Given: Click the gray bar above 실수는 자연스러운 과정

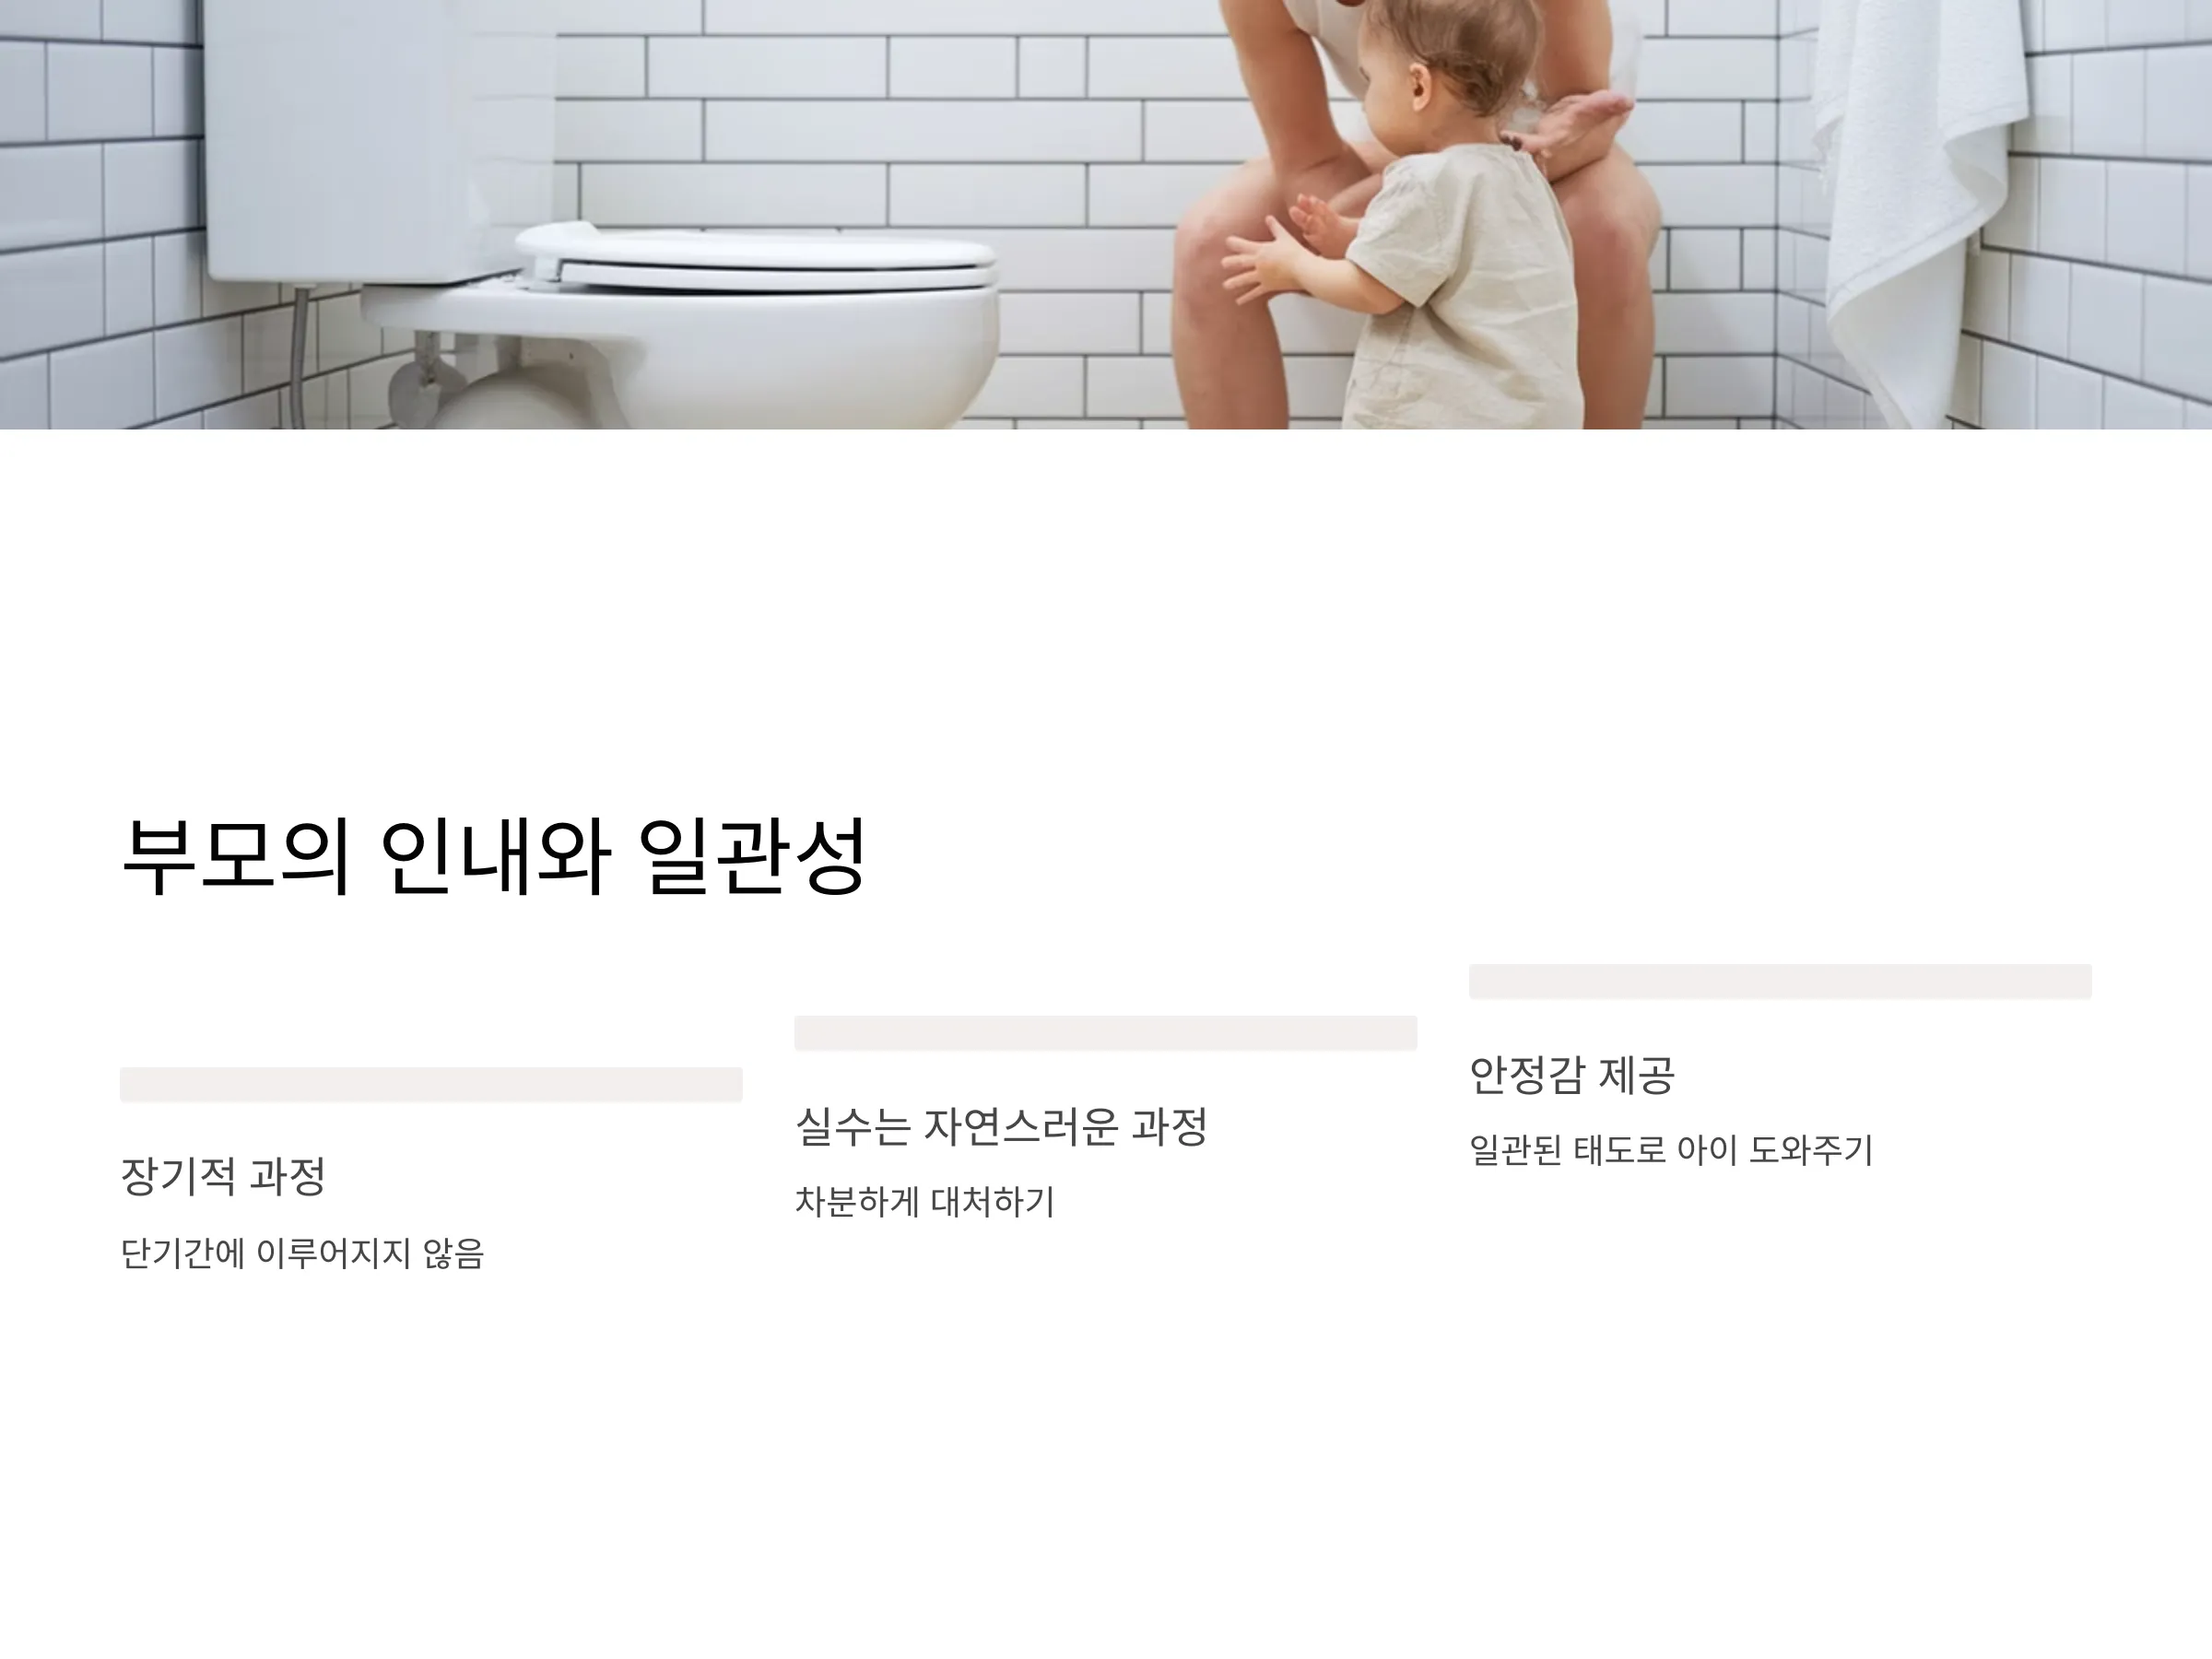Looking at the screenshot, I should click(1106, 1033).
